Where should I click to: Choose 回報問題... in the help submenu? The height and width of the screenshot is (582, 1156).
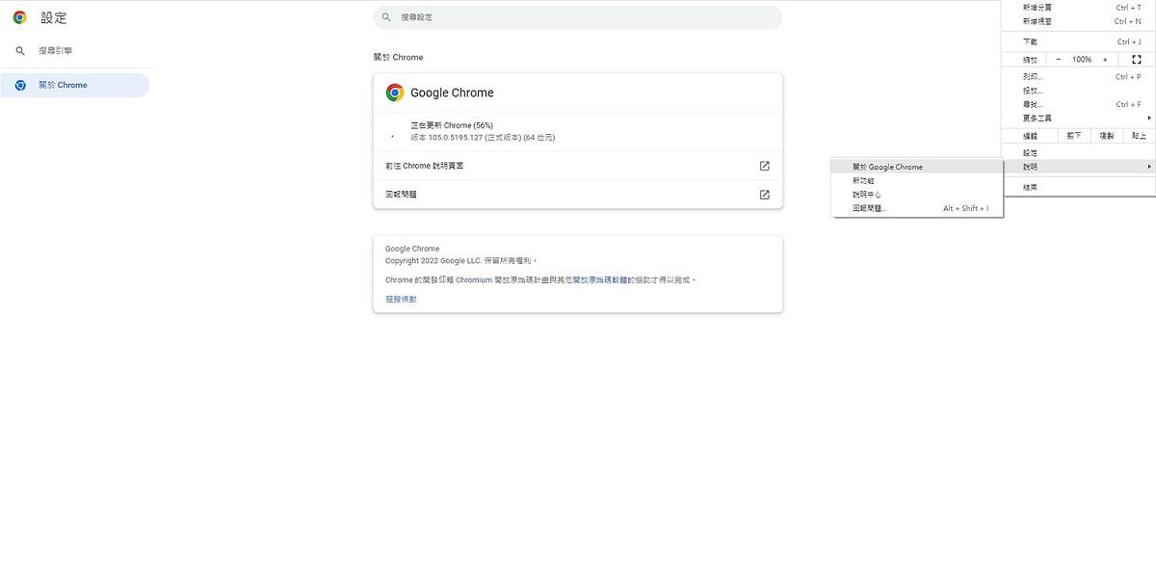(917, 208)
